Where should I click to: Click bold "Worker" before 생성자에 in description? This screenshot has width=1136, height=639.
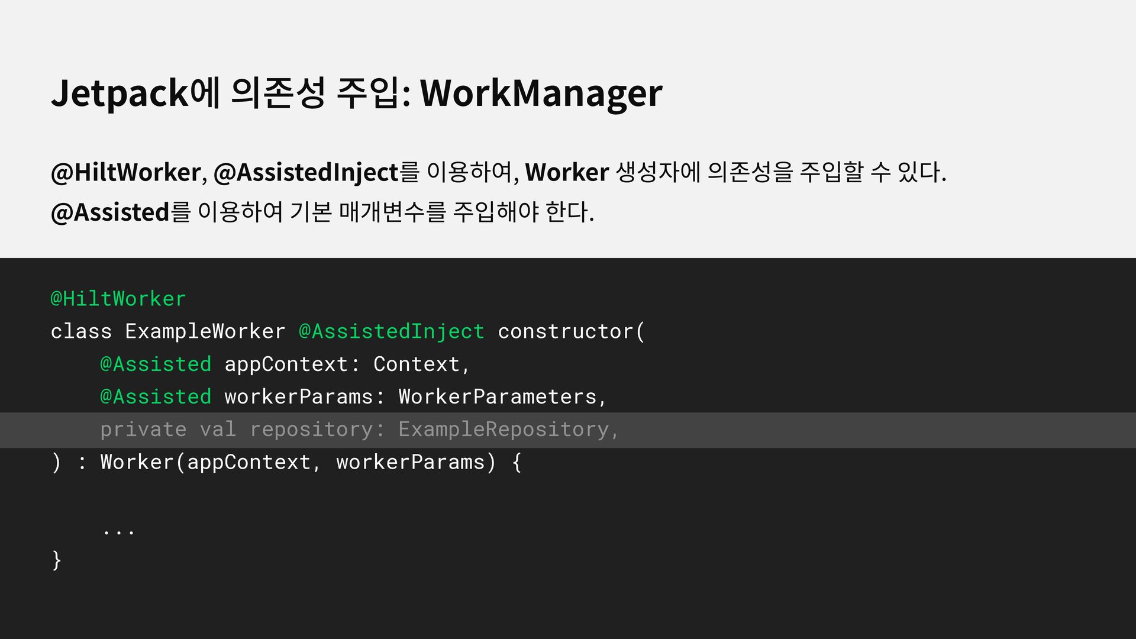click(567, 172)
